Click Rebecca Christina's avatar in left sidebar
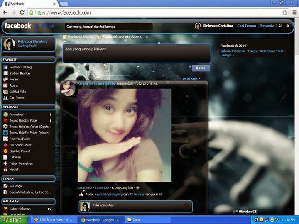 coord(9,44)
